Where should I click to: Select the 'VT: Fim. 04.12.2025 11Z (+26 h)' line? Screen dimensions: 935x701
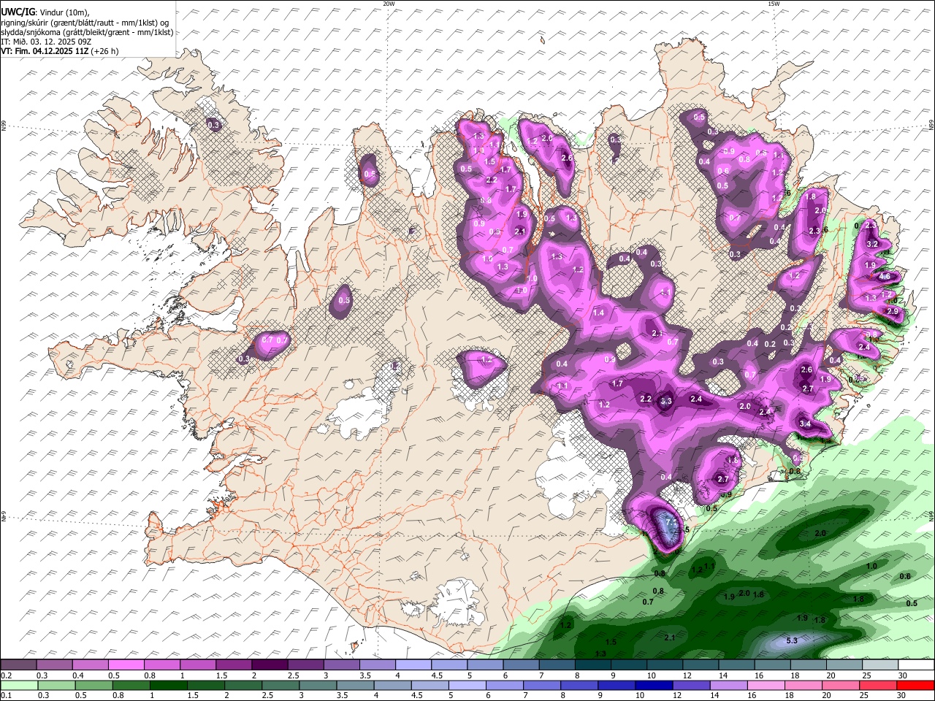[x=60, y=51]
